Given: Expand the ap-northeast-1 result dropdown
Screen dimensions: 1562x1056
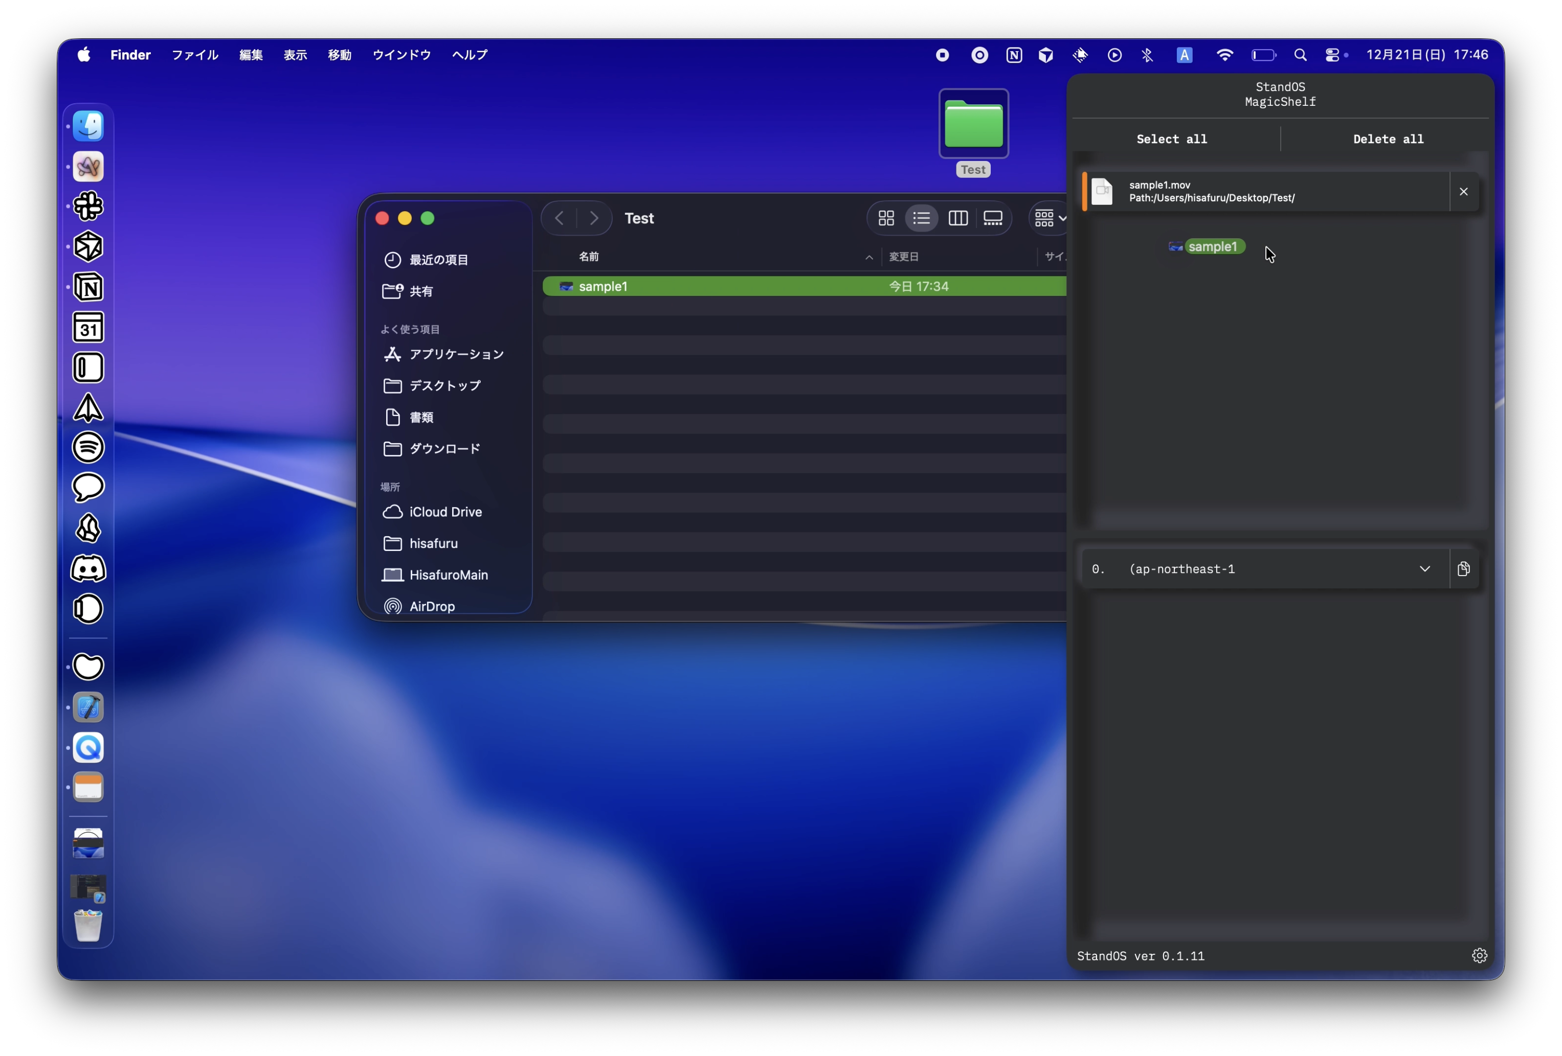Looking at the screenshot, I should (1424, 568).
